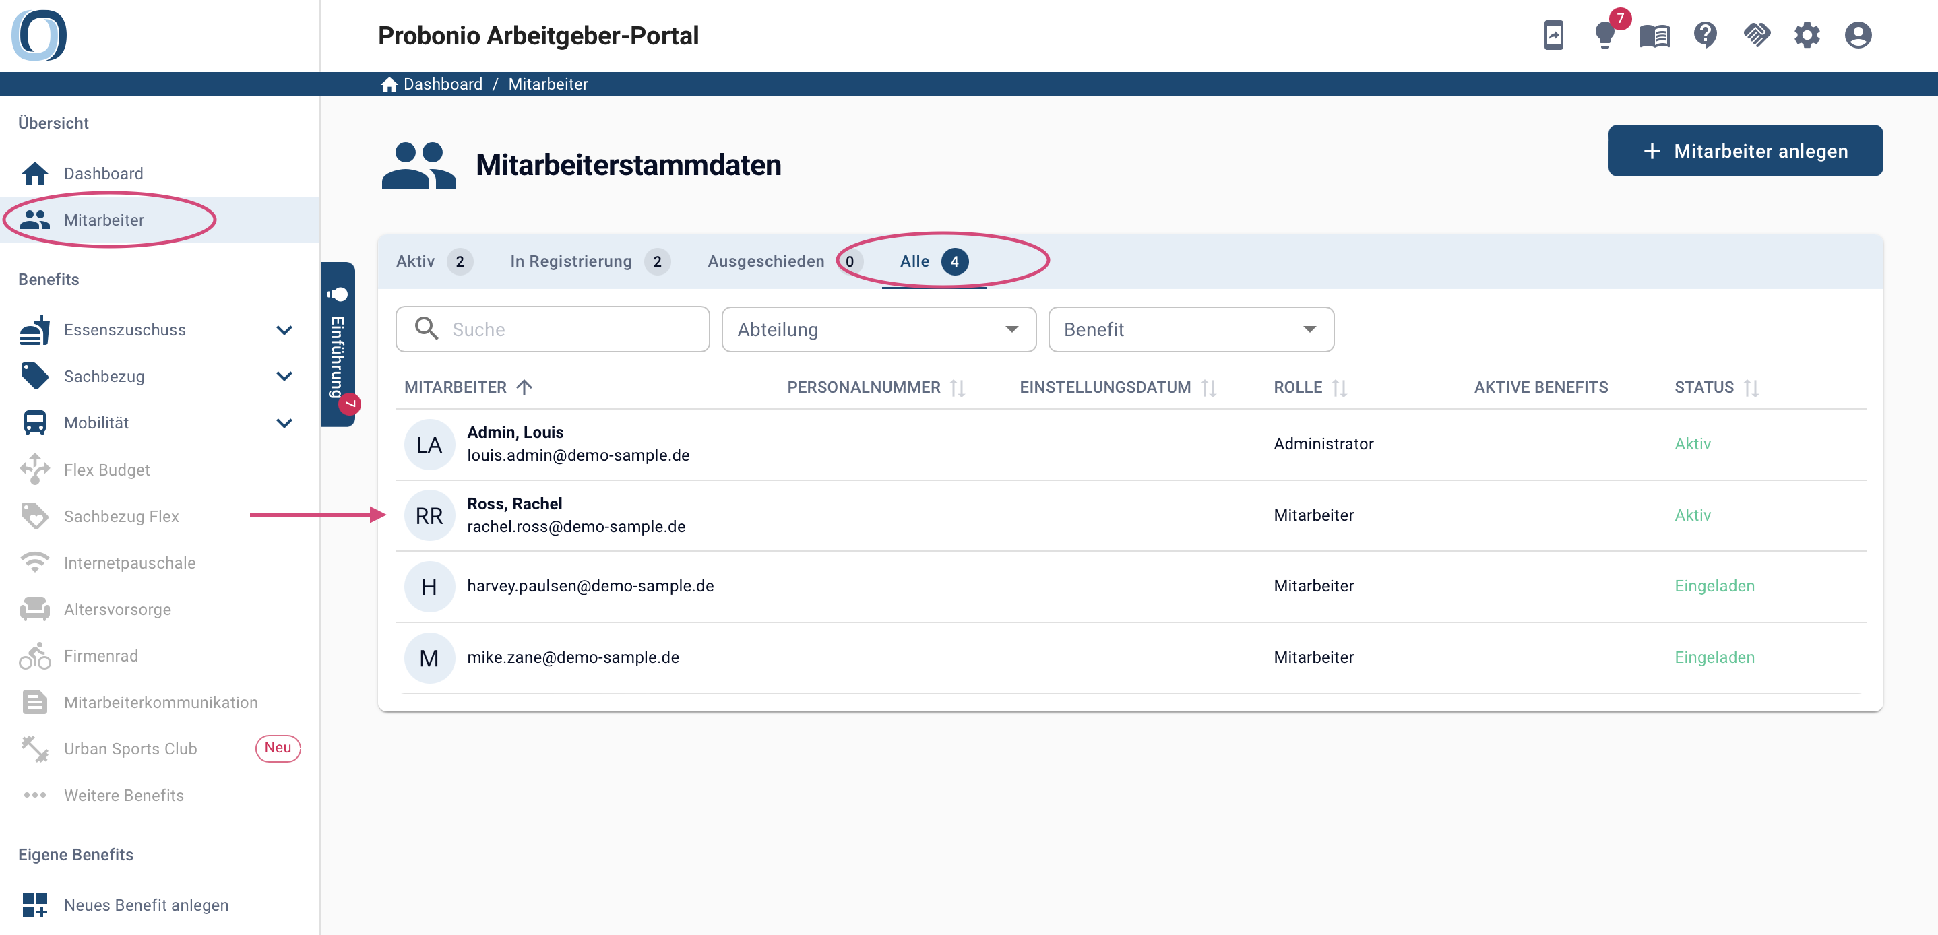Click the handshake icon in header
This screenshot has height=935, width=1938.
(x=1756, y=35)
